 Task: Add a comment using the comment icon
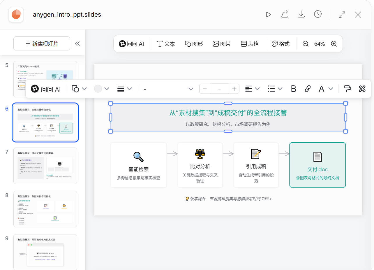point(348,89)
